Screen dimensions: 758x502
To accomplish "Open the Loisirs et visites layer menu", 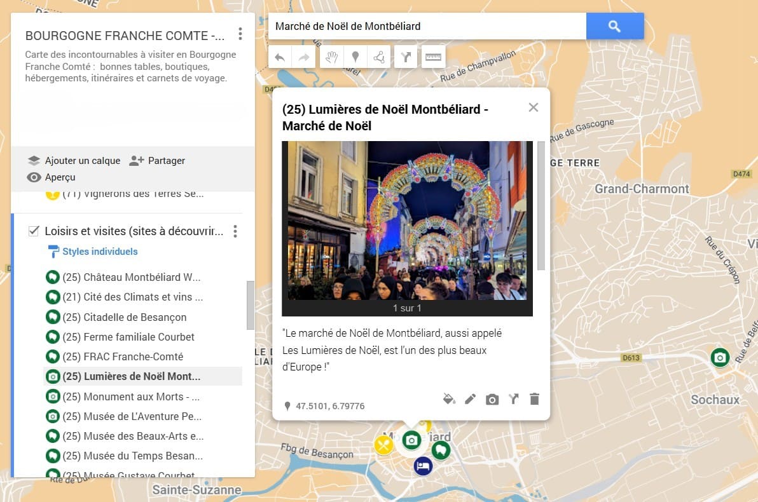I will (x=235, y=231).
